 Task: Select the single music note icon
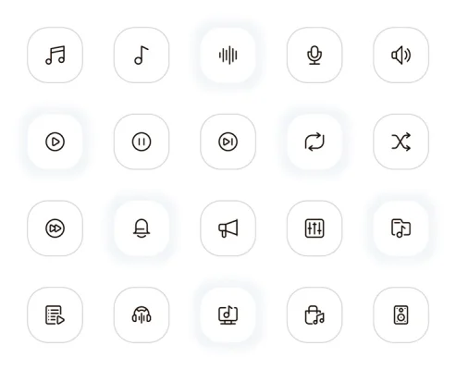[142, 55]
